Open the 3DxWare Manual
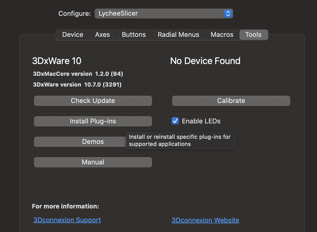Image resolution: width=317 pixels, height=232 pixels. (93, 162)
